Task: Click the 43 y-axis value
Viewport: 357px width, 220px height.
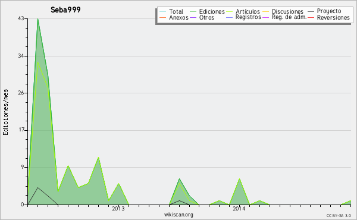Action: pos(21,18)
